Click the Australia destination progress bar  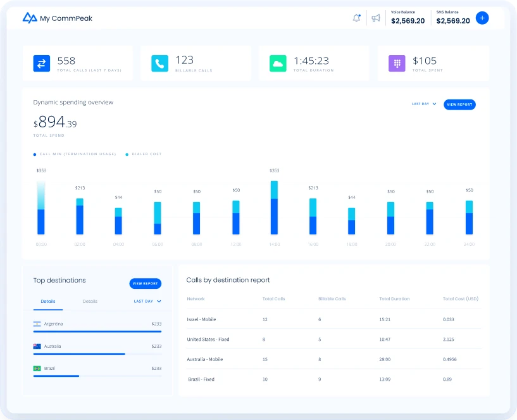click(79, 353)
